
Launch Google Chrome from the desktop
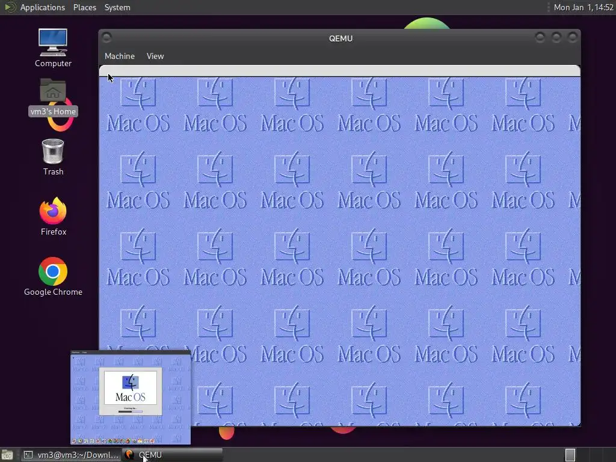pos(53,277)
